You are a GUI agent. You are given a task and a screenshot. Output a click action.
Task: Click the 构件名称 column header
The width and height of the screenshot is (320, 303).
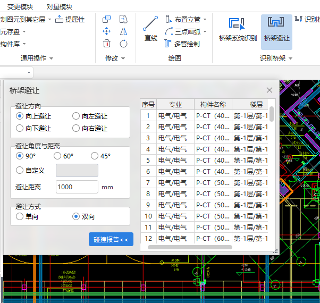(x=213, y=104)
